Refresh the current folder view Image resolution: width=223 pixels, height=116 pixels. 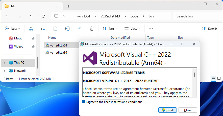43,16
